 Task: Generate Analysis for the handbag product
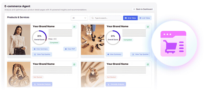point(42,84)
